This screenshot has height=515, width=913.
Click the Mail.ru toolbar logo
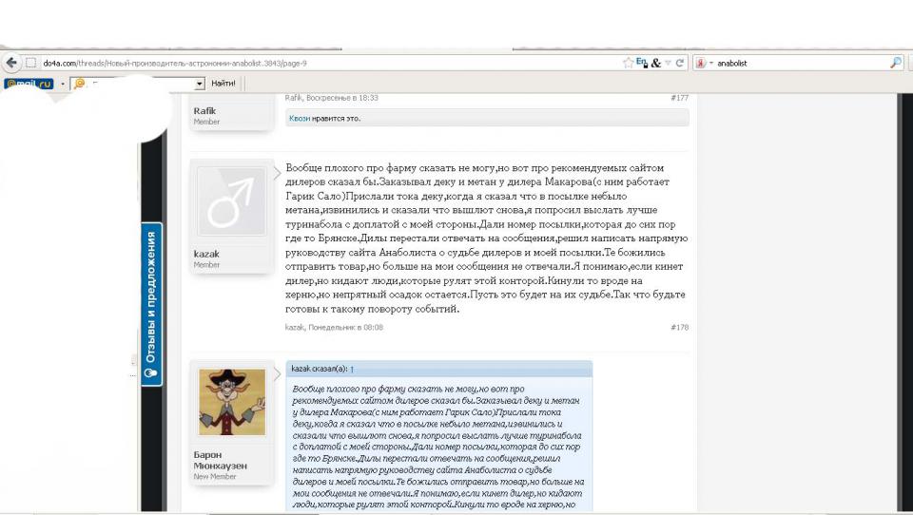coord(29,84)
